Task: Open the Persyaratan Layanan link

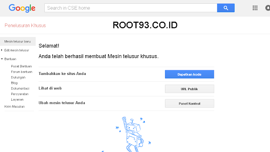Action: point(20,97)
